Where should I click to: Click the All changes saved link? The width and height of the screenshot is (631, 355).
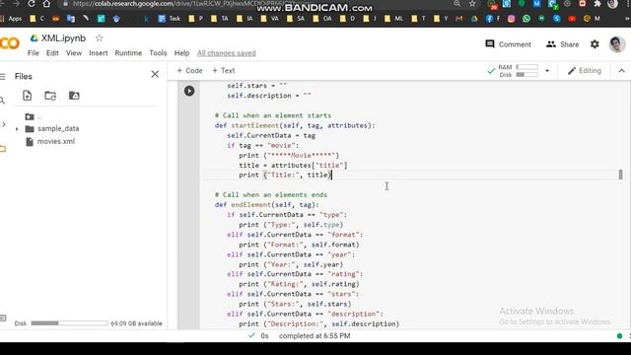226,53
